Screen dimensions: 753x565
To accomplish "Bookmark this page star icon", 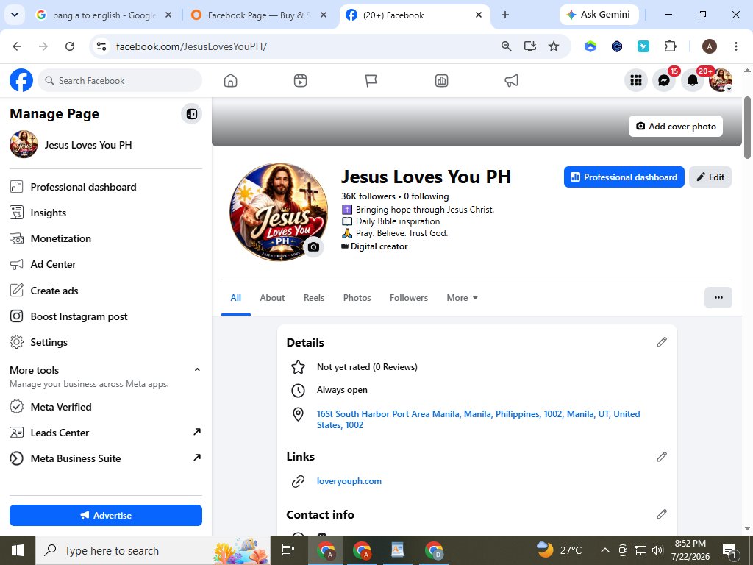I will click(x=554, y=46).
